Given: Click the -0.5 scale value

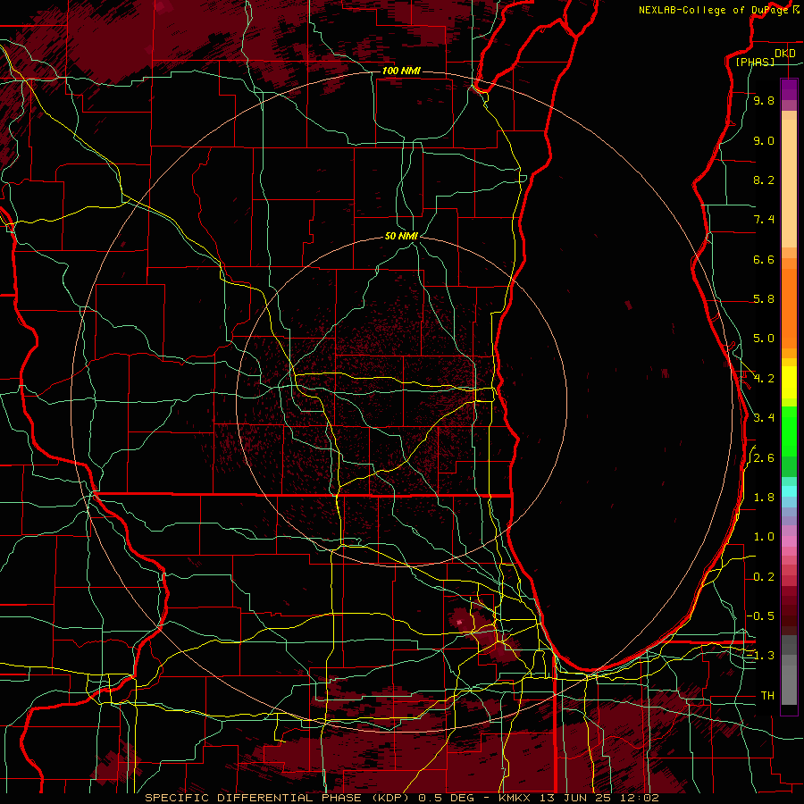Looking at the screenshot, I should click(761, 616).
